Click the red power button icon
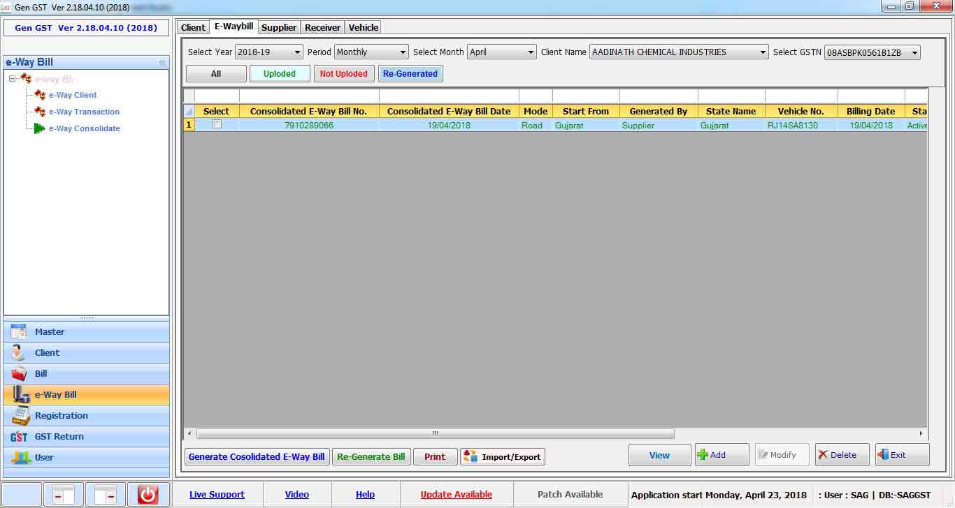This screenshot has width=955, height=508. click(x=148, y=495)
